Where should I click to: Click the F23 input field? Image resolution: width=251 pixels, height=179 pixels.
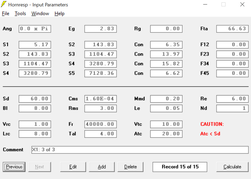pyautogui.click(x=232, y=54)
